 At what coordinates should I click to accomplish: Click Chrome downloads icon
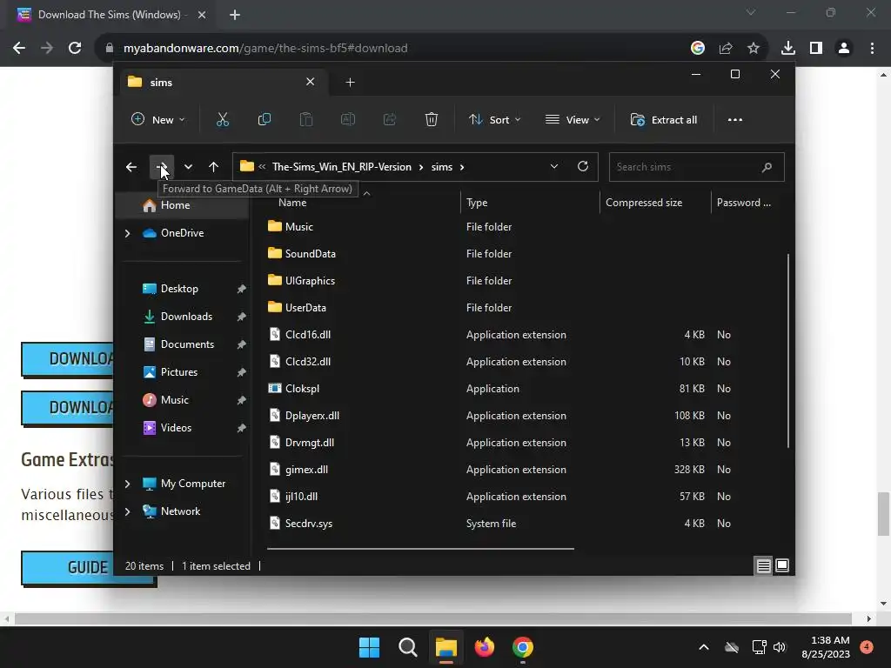[787, 49]
